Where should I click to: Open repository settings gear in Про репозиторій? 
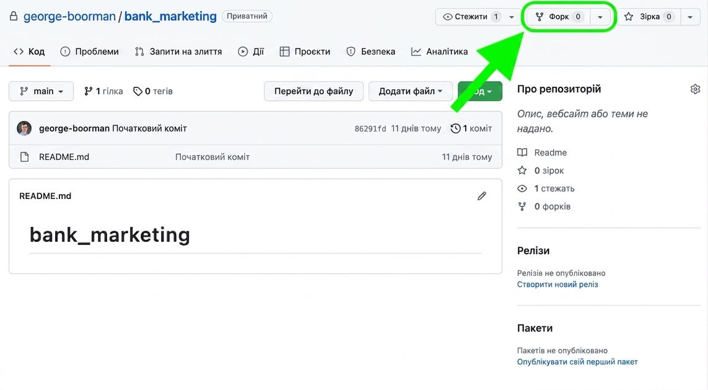point(696,89)
